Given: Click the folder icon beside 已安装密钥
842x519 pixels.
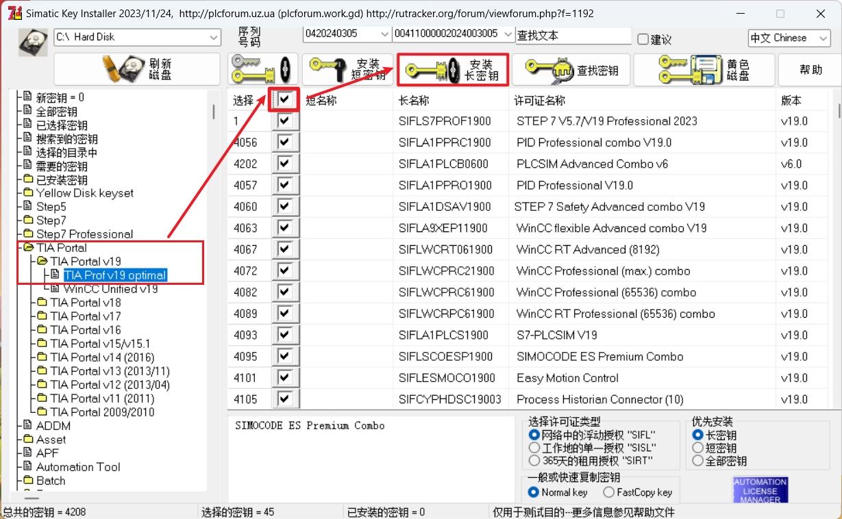Looking at the screenshot, I should pyautogui.click(x=27, y=179).
